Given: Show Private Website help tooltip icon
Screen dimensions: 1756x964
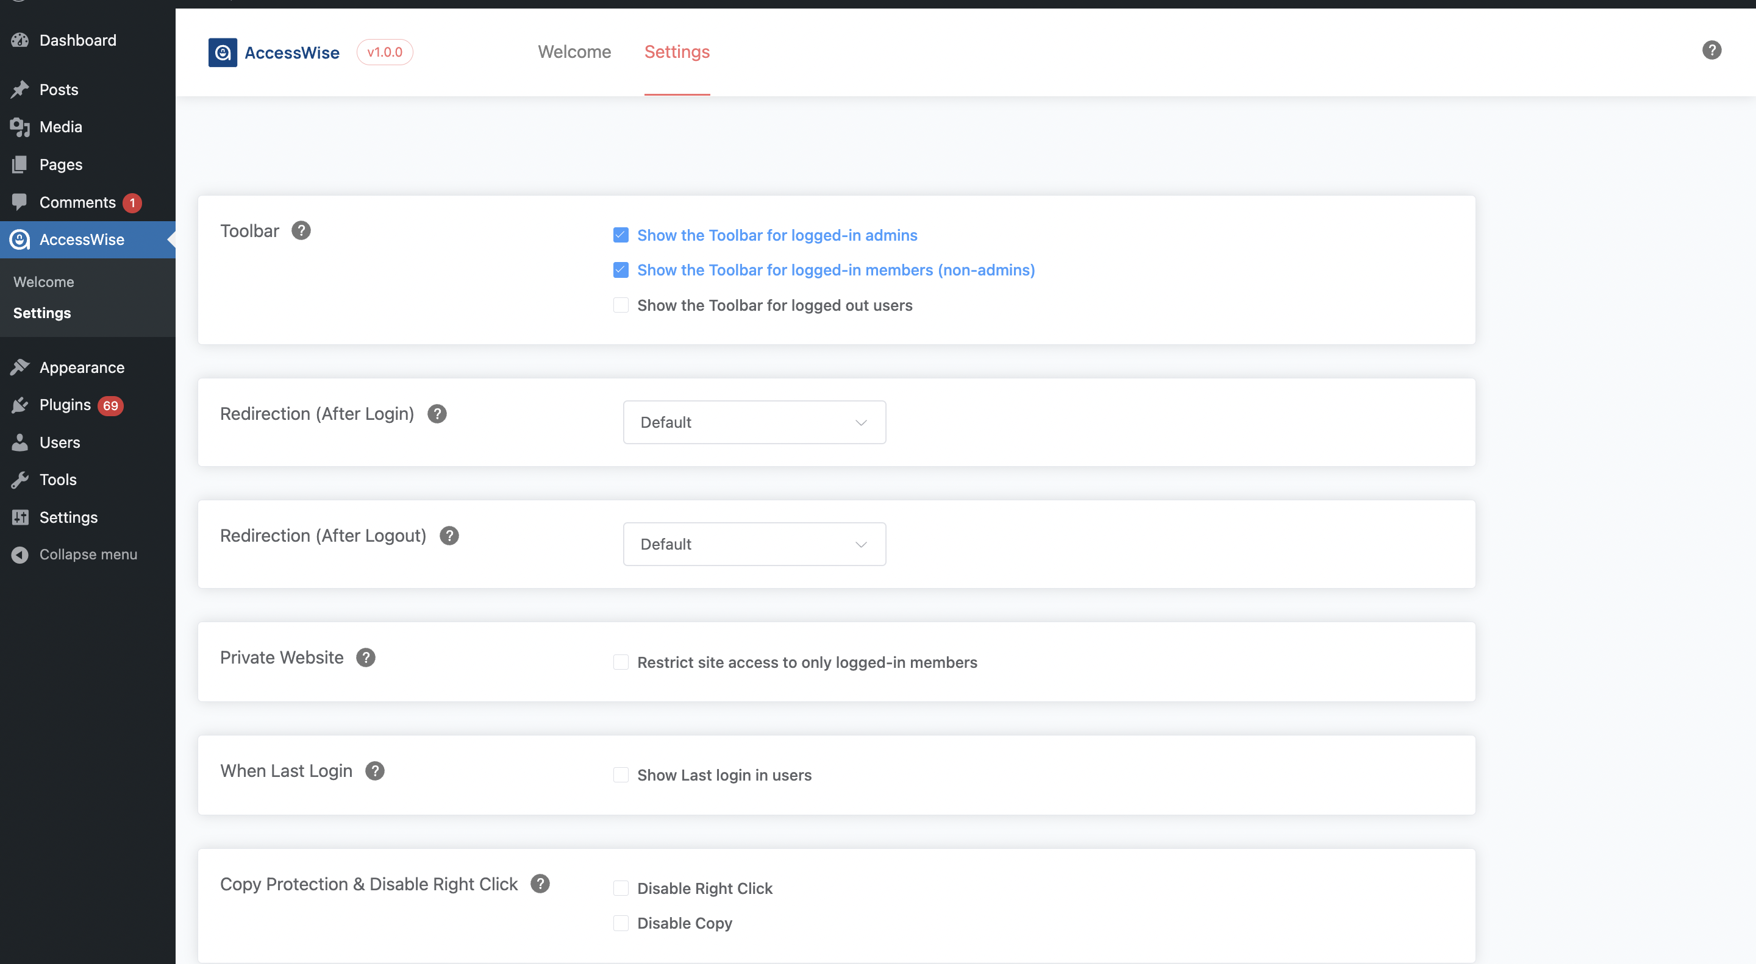Looking at the screenshot, I should tap(366, 657).
